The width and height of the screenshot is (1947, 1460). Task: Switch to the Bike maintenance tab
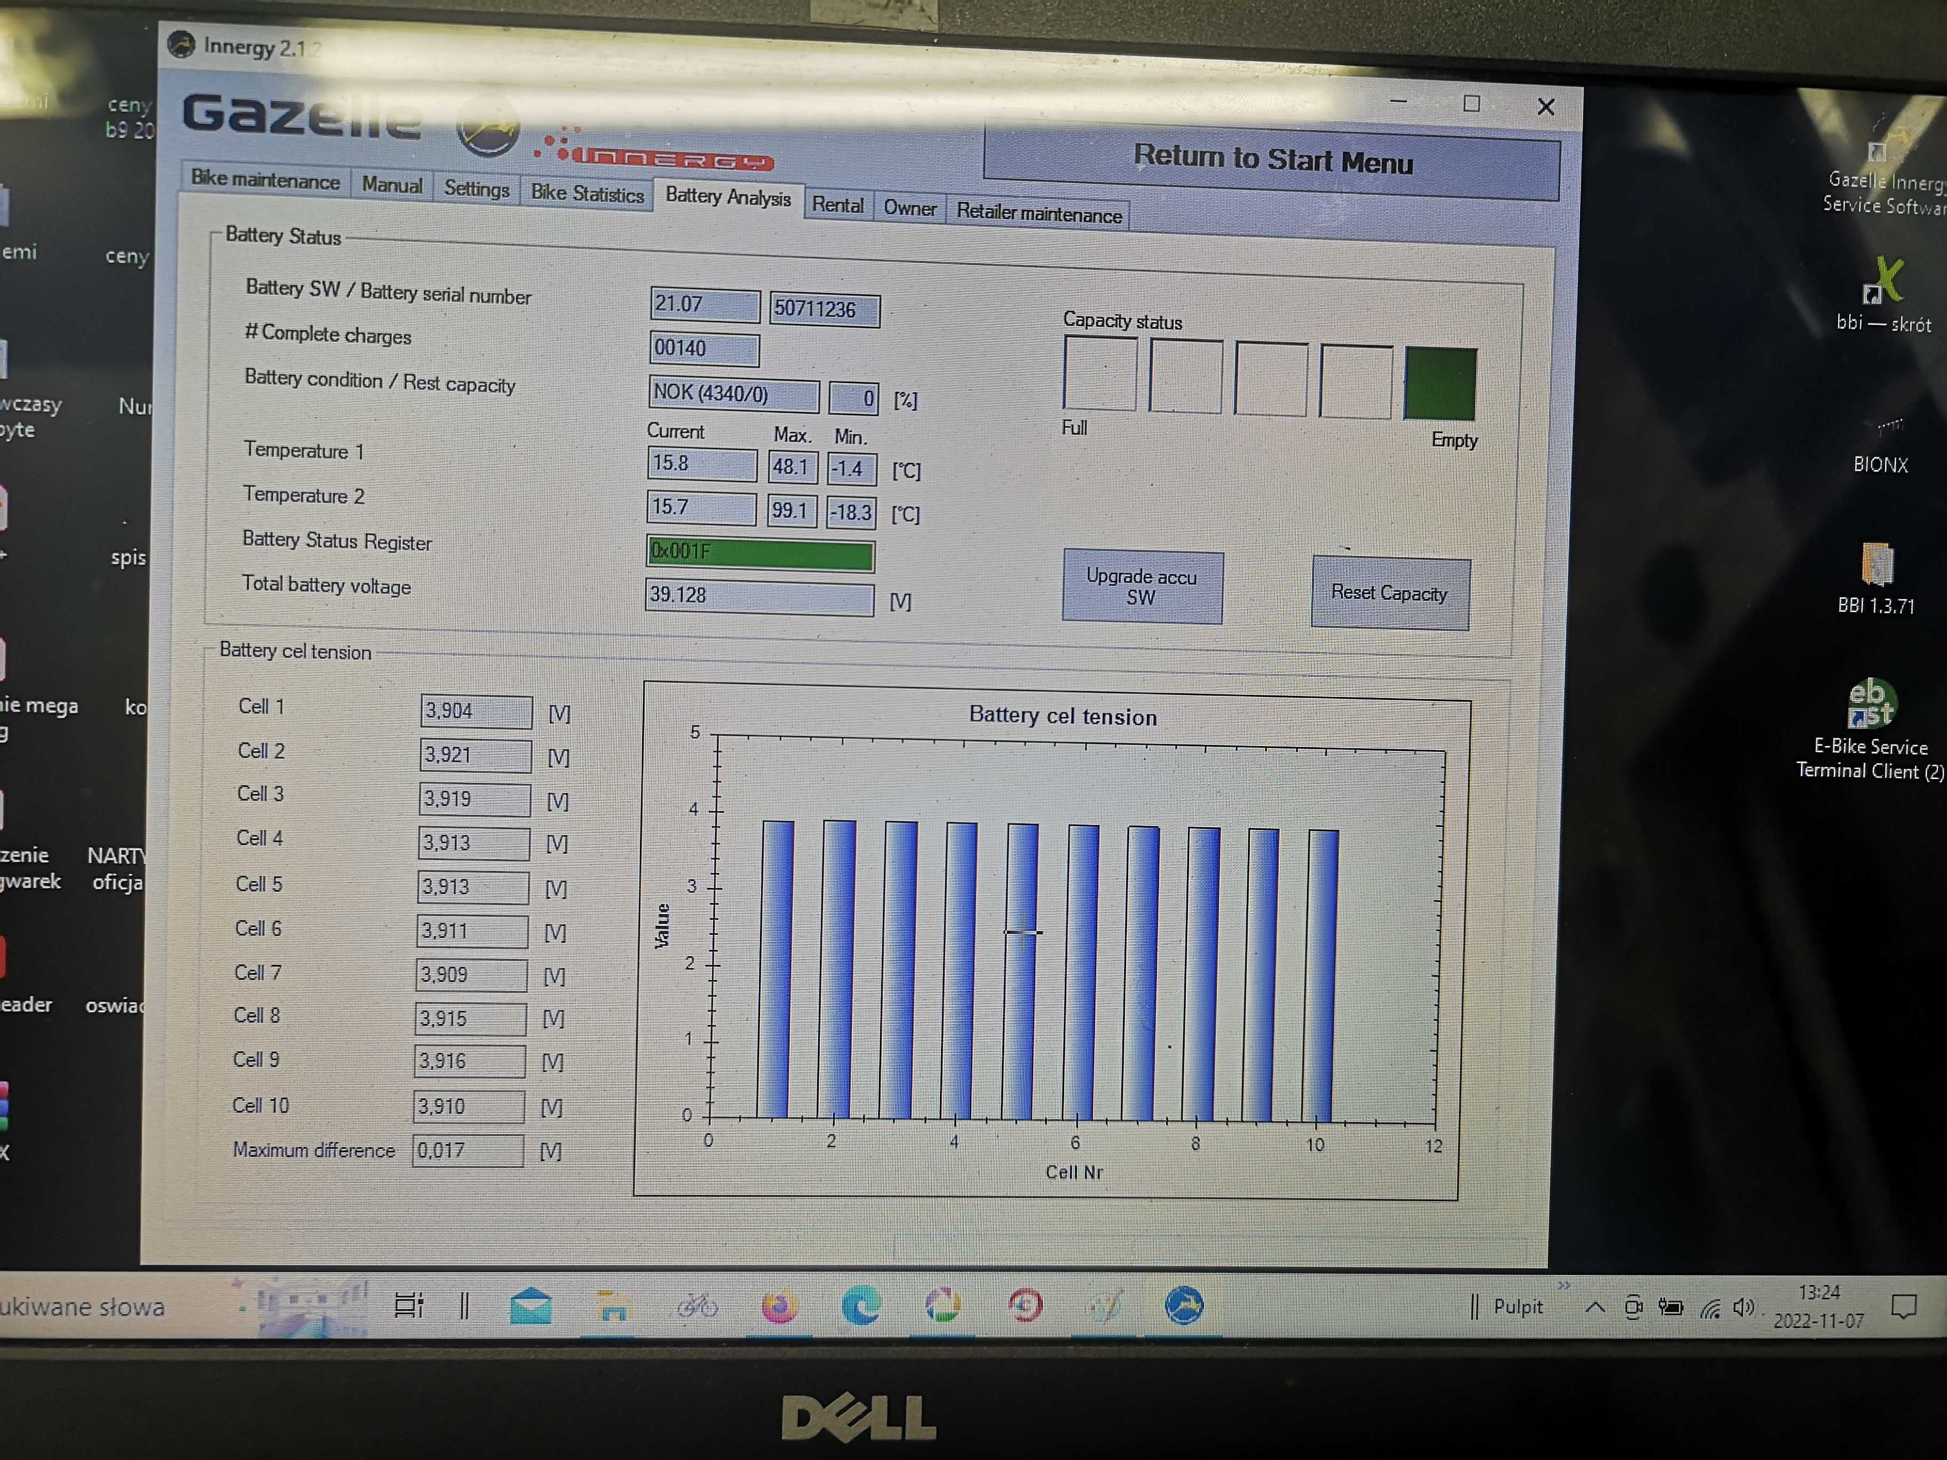click(x=265, y=179)
